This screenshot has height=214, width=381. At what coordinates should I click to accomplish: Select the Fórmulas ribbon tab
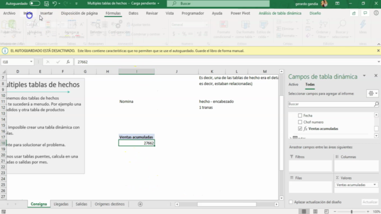tap(113, 13)
